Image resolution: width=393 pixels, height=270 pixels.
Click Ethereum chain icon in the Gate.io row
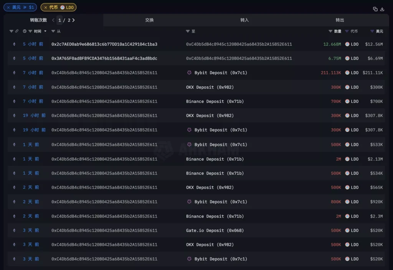pos(14,230)
